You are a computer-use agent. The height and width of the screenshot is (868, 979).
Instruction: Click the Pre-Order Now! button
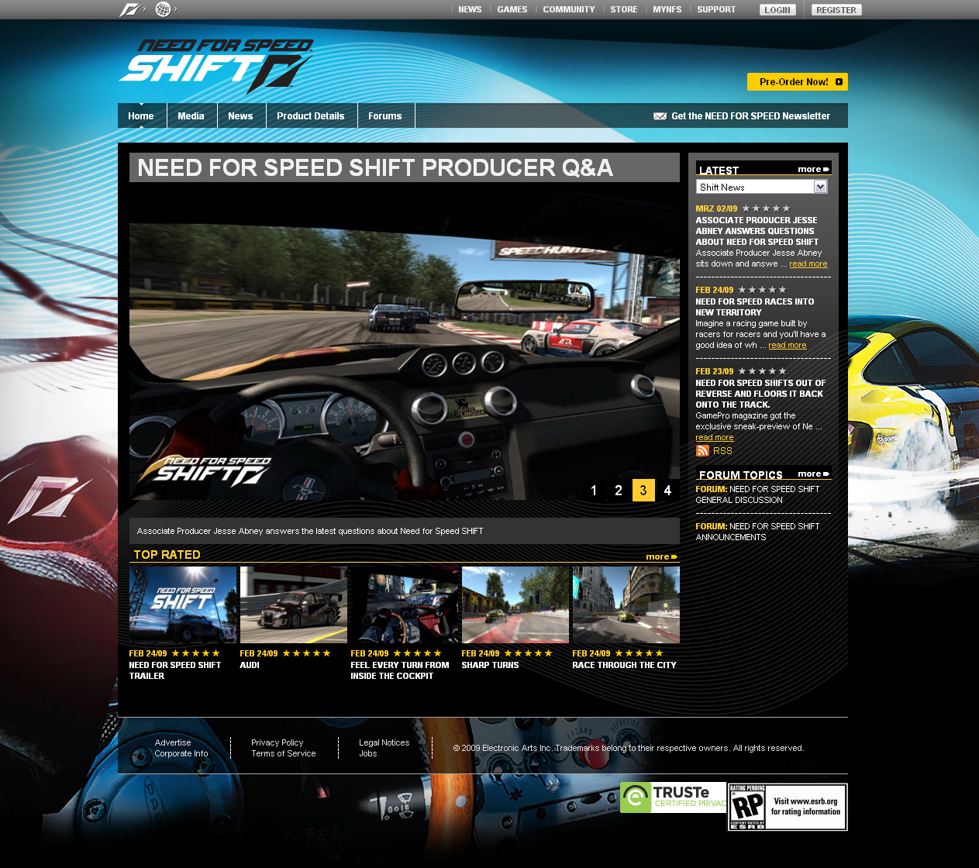[798, 81]
